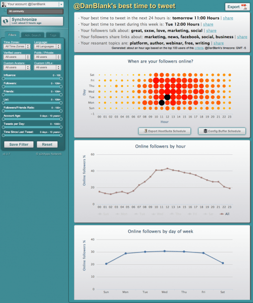Open the criteria link
This screenshot has height=303, width=253.
click(x=199, y=48)
